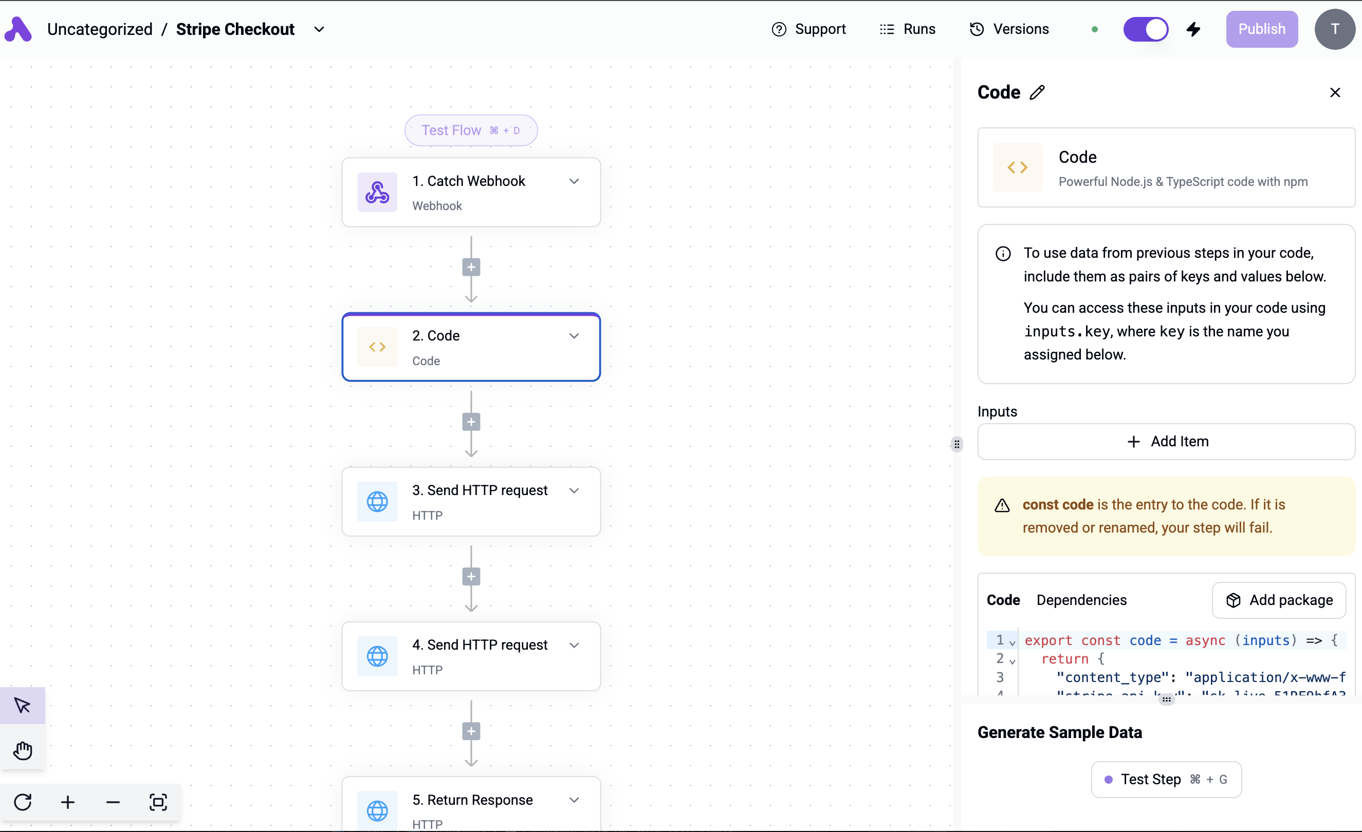Click the globe icon of step 4
This screenshot has height=832, width=1362.
coord(377,656)
